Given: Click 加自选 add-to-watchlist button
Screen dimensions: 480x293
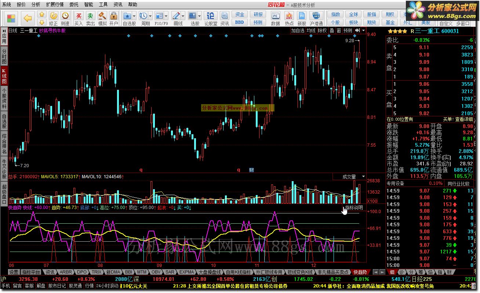Looking at the screenshot, I should (x=298, y=30).
